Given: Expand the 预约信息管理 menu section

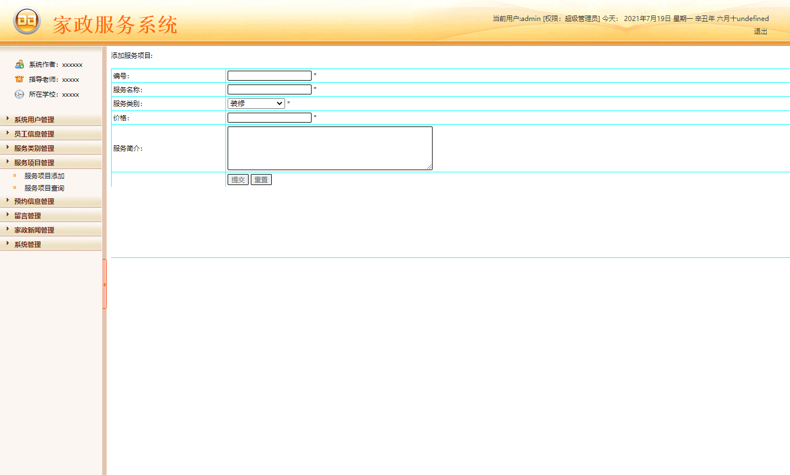Looking at the screenshot, I should pyautogui.click(x=35, y=201).
